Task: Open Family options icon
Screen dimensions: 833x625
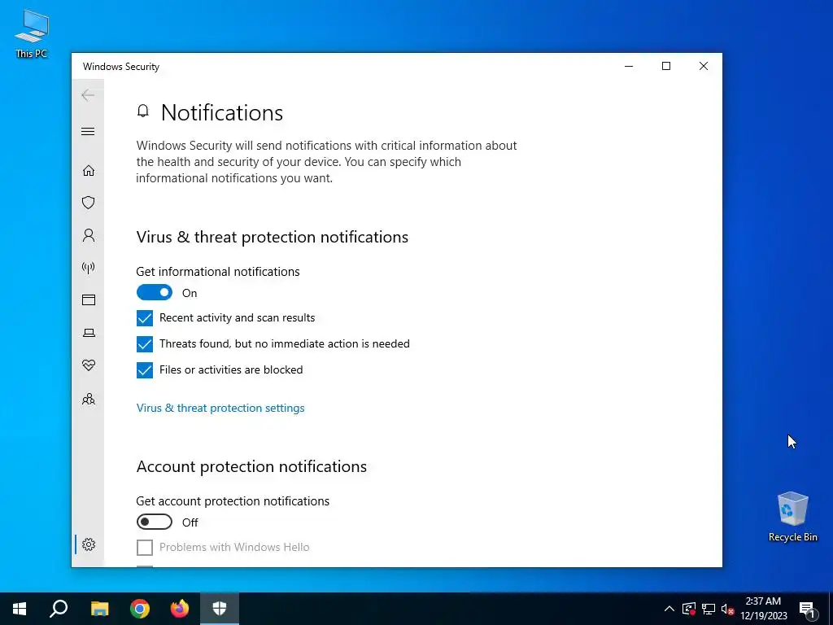Action: coord(88,399)
